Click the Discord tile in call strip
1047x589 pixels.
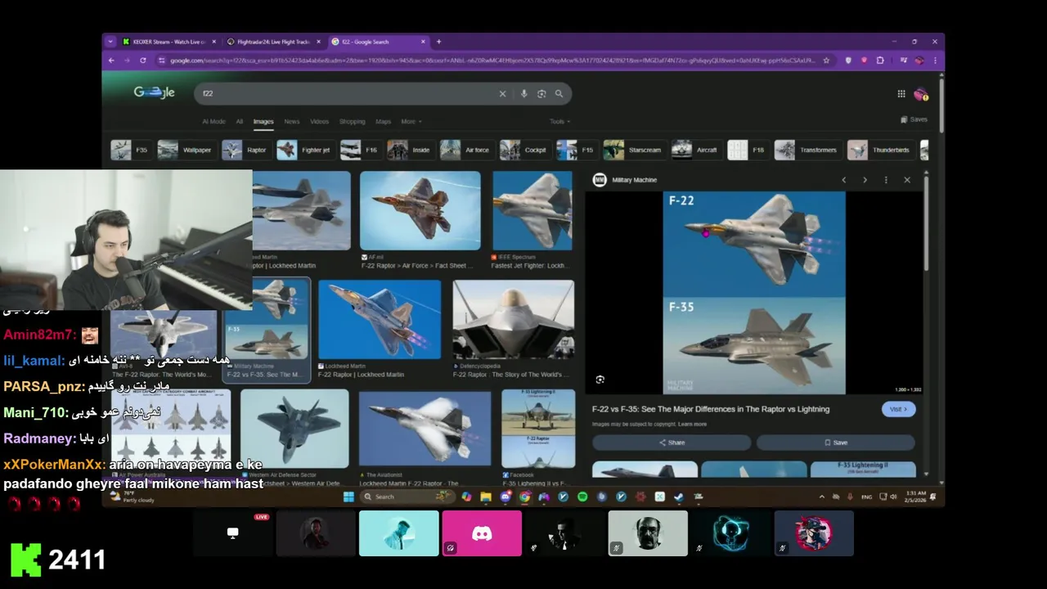click(482, 533)
